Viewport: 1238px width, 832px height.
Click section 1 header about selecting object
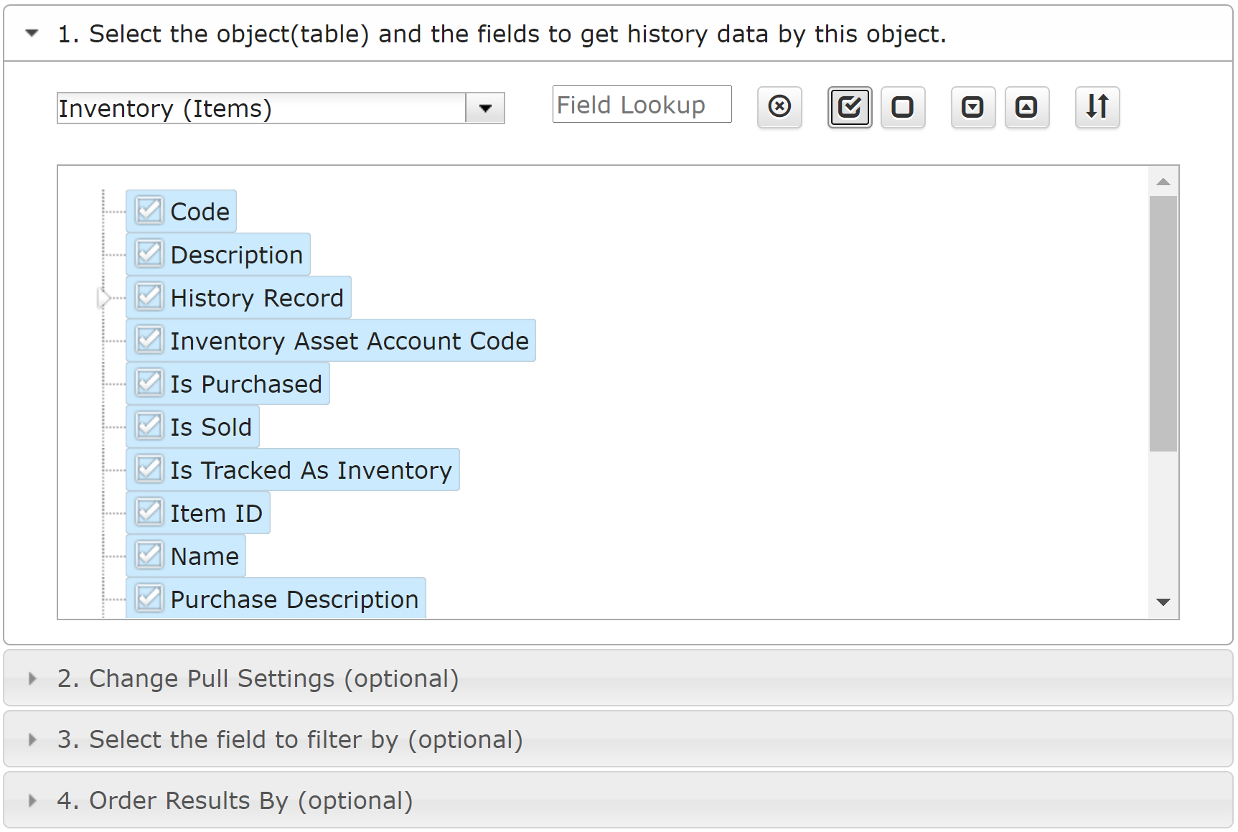coord(618,34)
